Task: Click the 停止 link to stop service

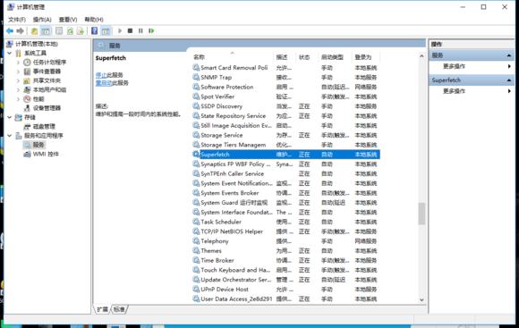Action: tap(102, 75)
